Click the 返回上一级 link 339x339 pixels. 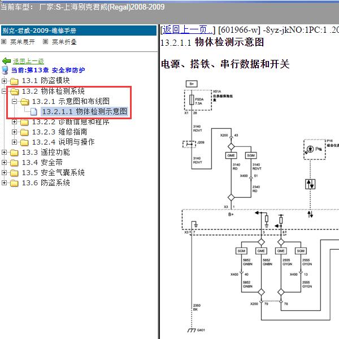coord(28,61)
